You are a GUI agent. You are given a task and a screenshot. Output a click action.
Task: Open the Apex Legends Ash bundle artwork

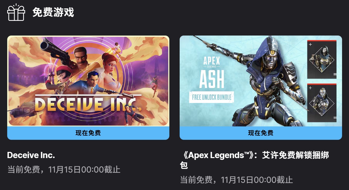[x=261, y=81]
